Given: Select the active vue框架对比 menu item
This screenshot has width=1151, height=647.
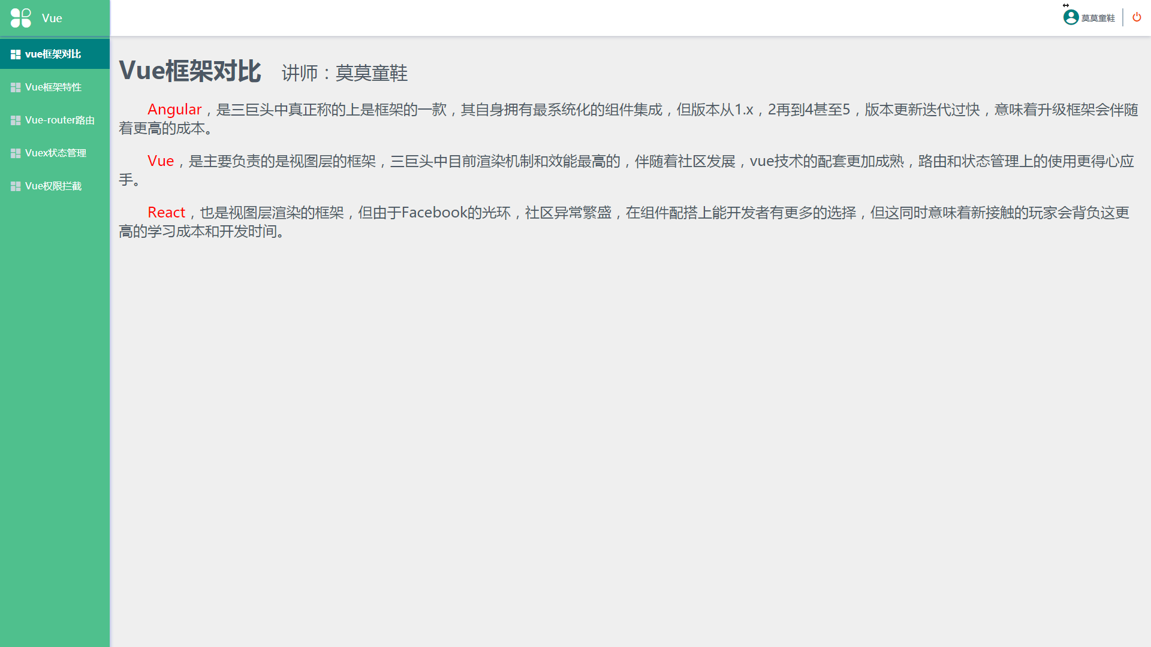Looking at the screenshot, I should pyautogui.click(x=52, y=53).
